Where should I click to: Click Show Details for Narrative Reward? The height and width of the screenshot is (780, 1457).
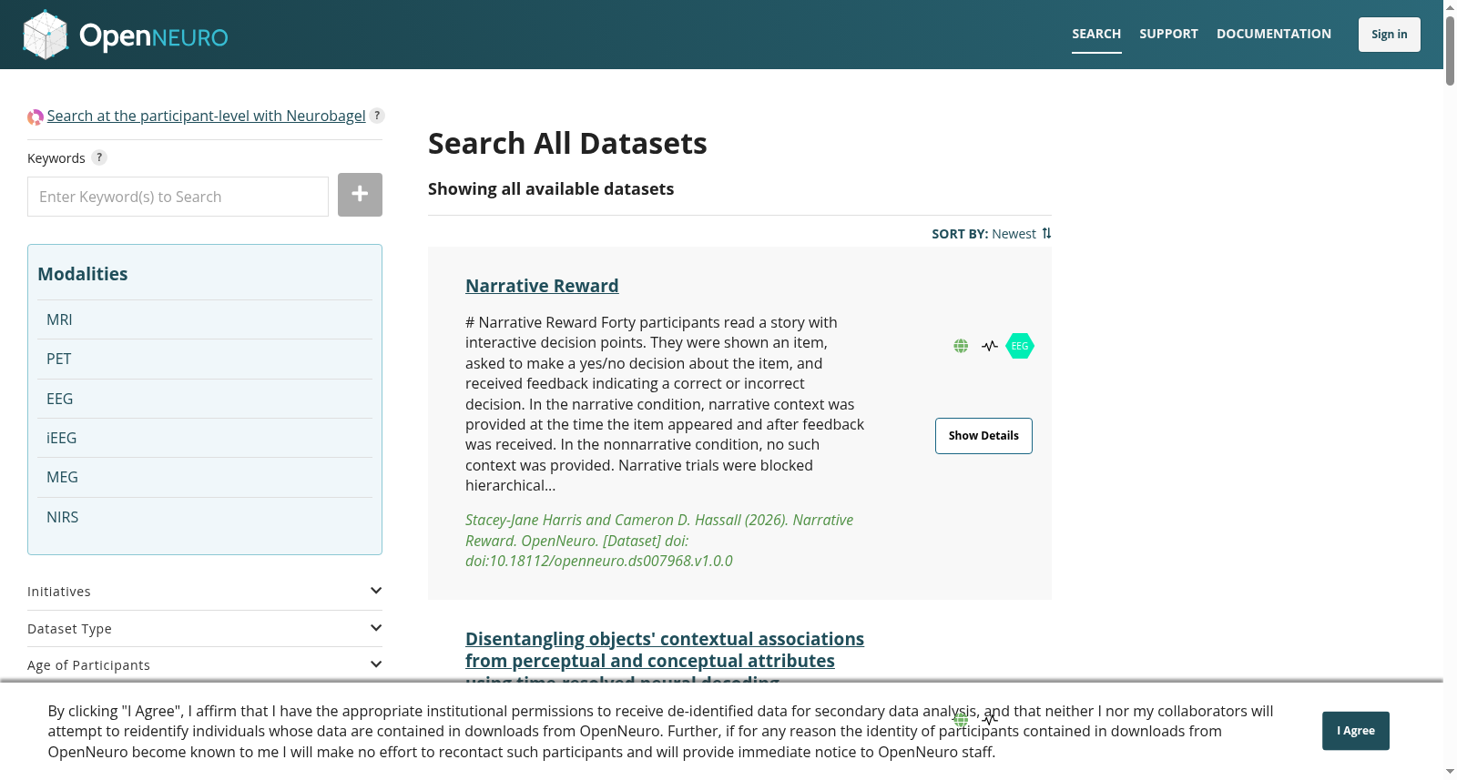click(983, 436)
